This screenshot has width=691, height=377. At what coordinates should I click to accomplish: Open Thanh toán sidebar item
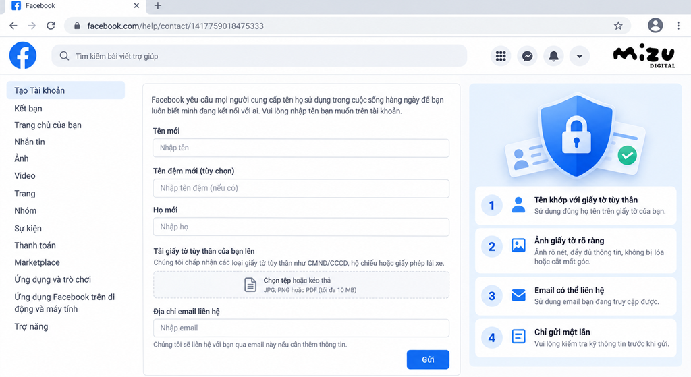pyautogui.click(x=35, y=245)
